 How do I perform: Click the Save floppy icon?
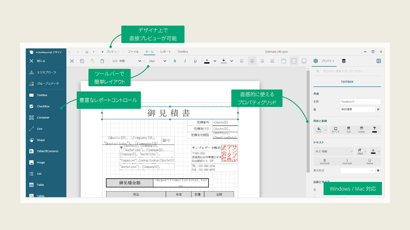pos(87,52)
